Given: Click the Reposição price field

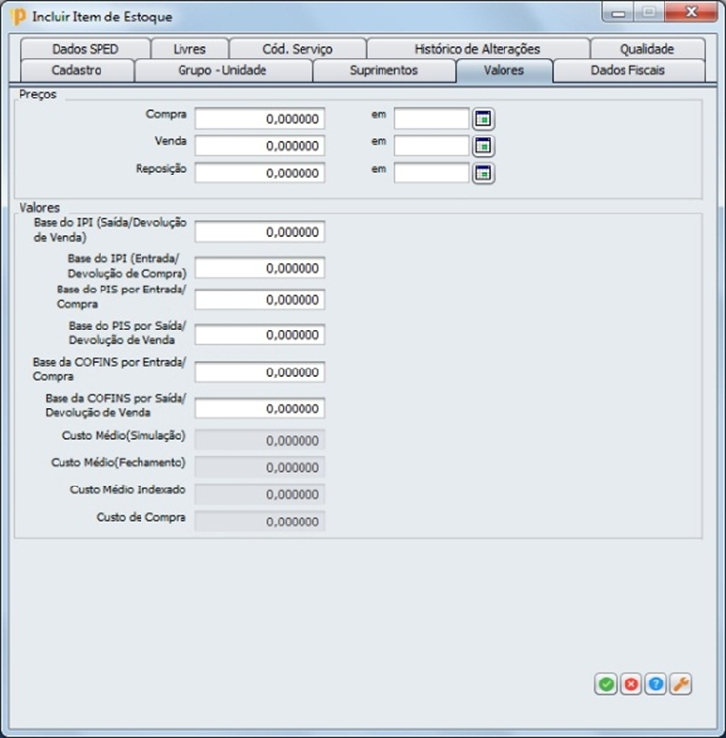Looking at the screenshot, I should pos(260,174).
